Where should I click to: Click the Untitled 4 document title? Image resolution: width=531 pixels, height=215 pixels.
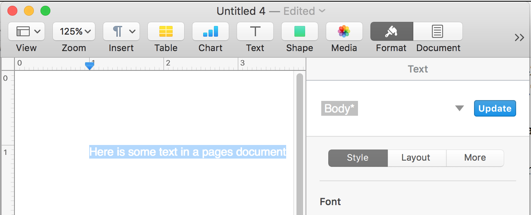coord(241,11)
